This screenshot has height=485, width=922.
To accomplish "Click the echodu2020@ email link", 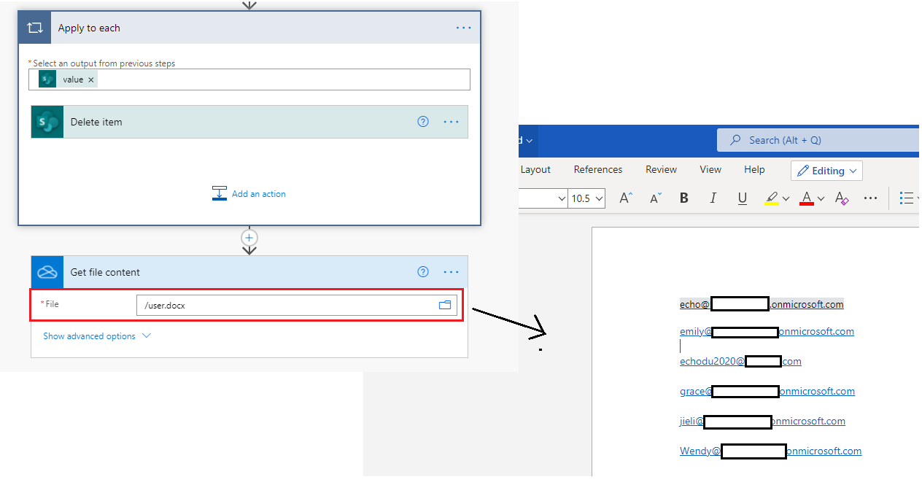I will tap(740, 361).
